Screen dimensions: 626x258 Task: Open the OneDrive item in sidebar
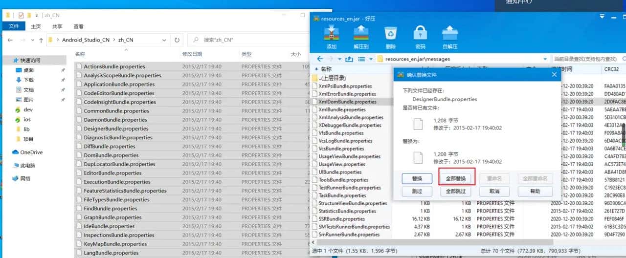pyautogui.click(x=31, y=152)
